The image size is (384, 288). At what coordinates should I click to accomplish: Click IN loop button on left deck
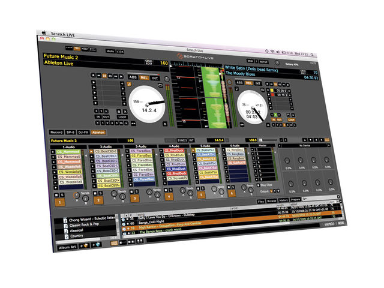pyautogui.click(x=98, y=117)
